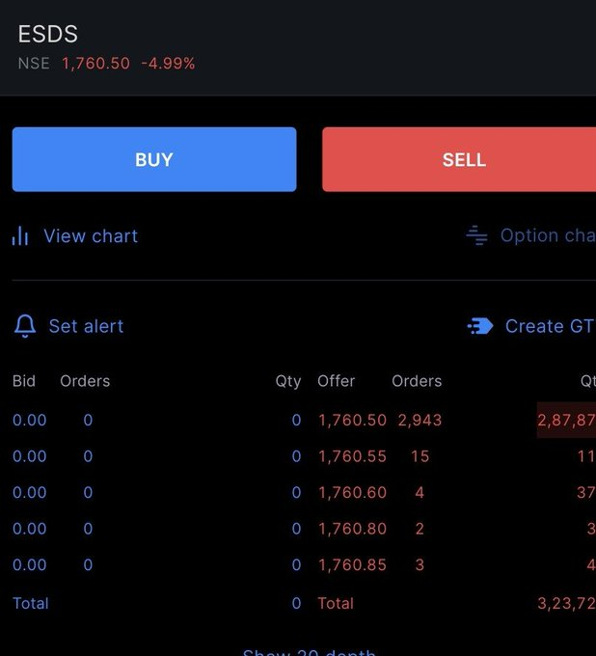Screen dimensions: 596x656
Task: Click the Option chain icon
Action: point(476,235)
